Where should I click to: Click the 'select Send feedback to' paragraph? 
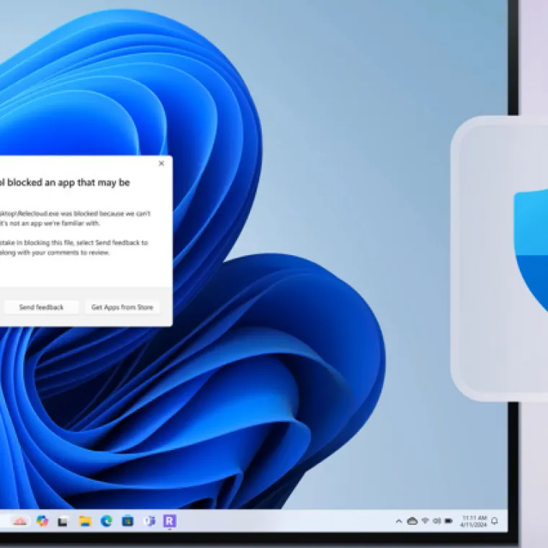[74, 247]
